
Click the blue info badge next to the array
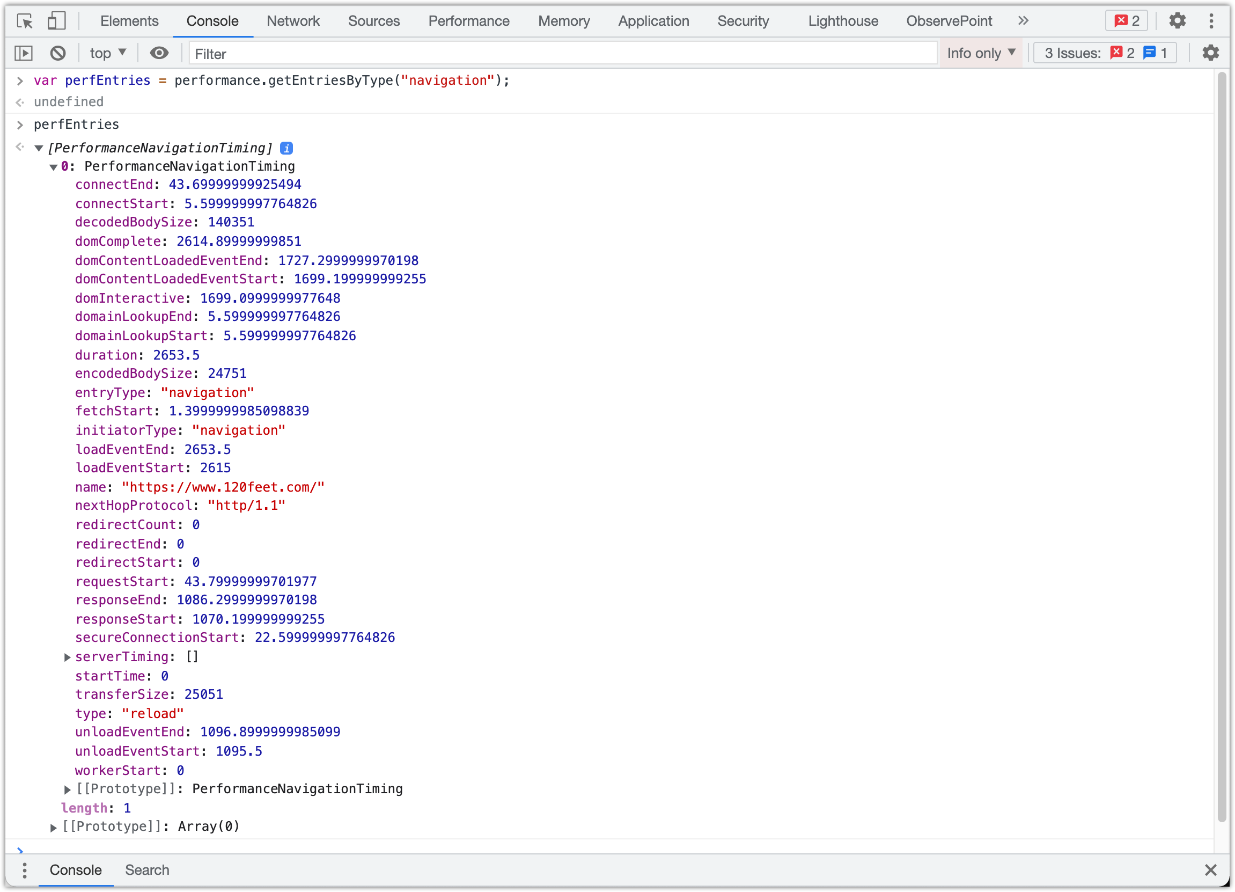pos(286,148)
